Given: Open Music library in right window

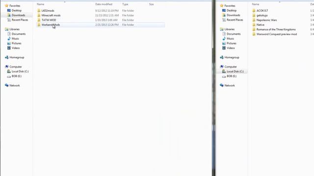Looking at the screenshot, I should click(x=230, y=39).
